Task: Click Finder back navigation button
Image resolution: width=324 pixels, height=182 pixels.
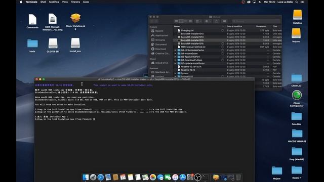Action: [x=151, y=21]
